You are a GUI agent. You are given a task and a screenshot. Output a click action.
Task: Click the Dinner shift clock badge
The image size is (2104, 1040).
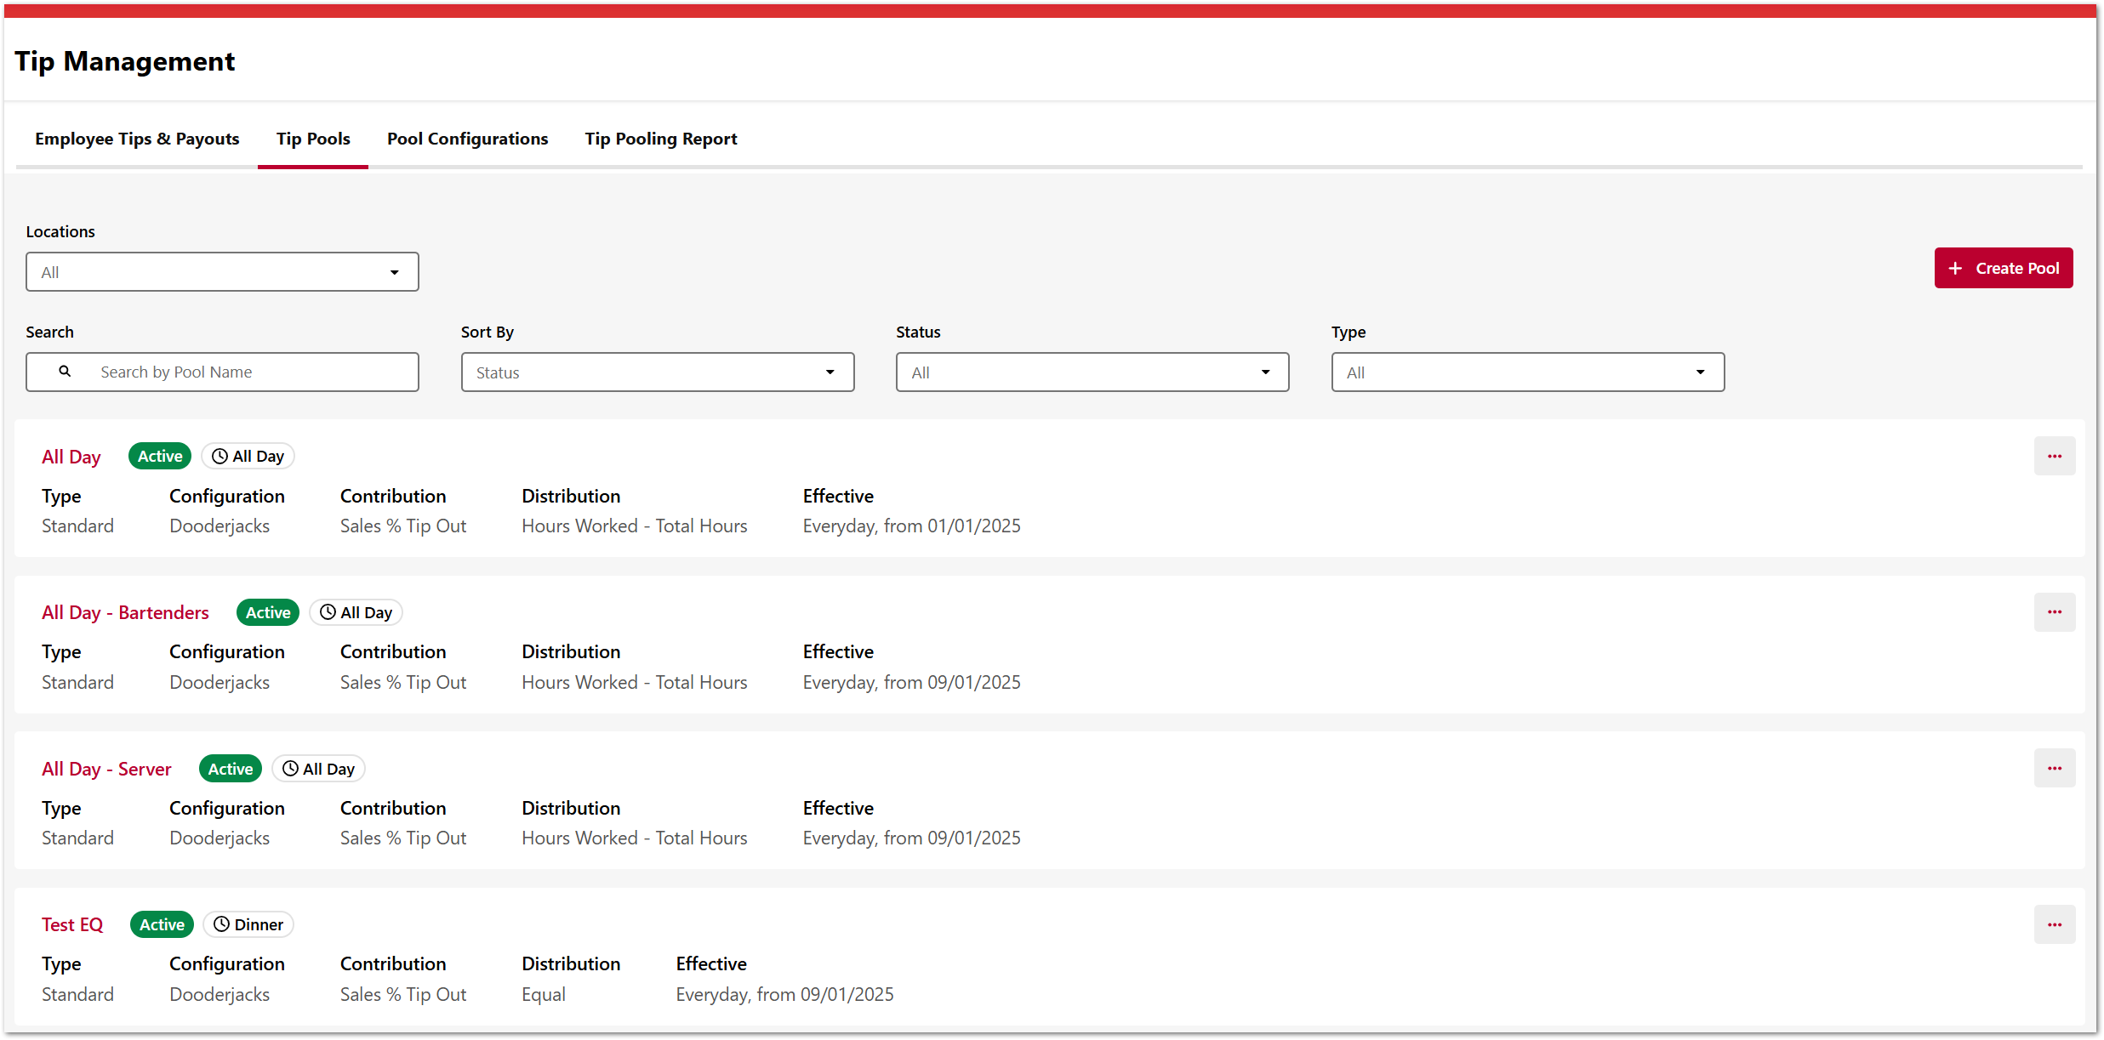point(248,924)
